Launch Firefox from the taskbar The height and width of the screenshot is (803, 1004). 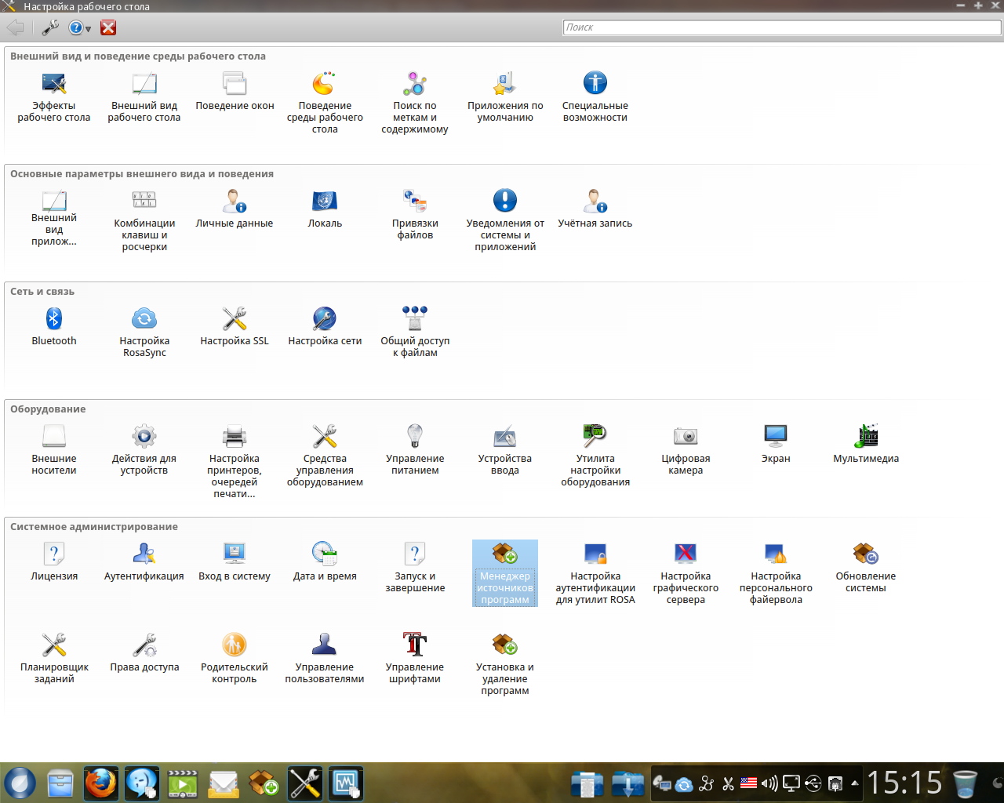[101, 783]
